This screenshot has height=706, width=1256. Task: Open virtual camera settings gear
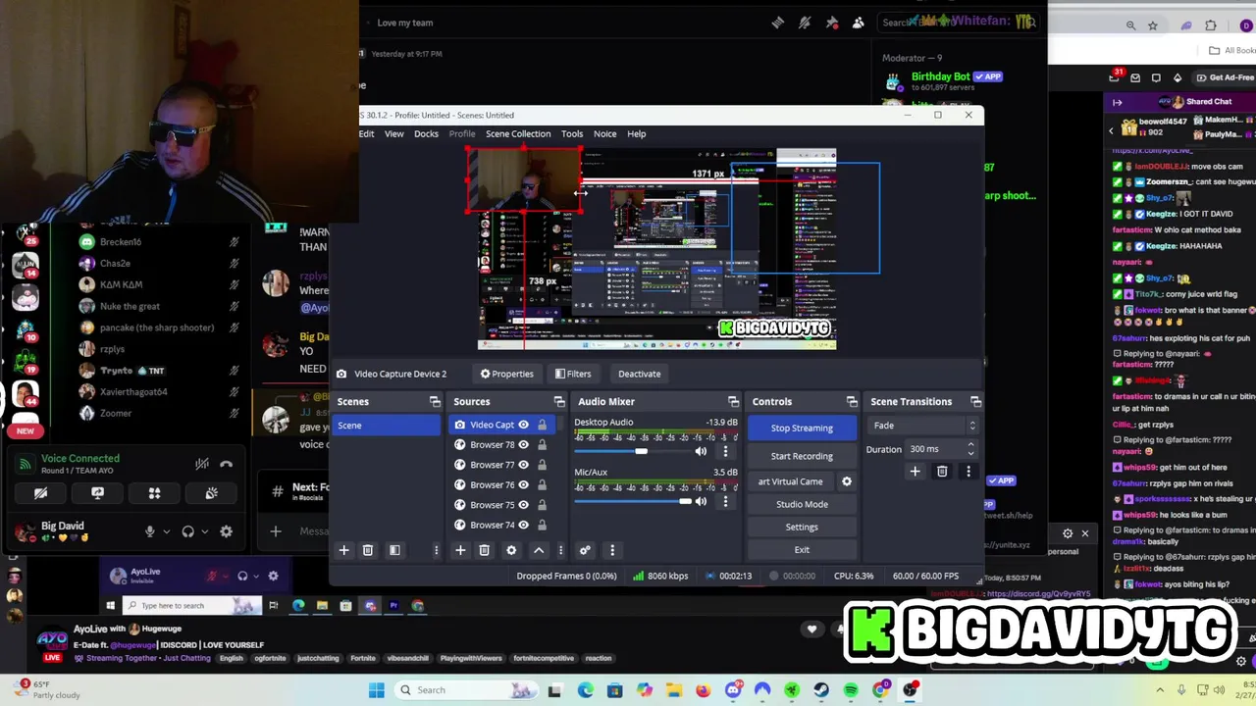click(x=847, y=481)
